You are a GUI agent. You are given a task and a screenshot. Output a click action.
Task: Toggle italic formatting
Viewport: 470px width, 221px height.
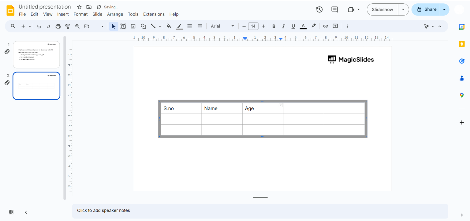pyautogui.click(x=283, y=26)
